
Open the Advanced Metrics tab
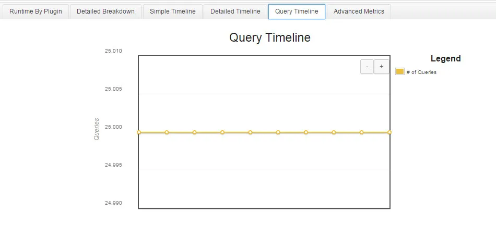359,11
